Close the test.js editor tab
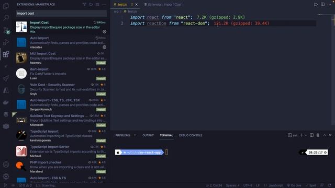 [137, 5]
